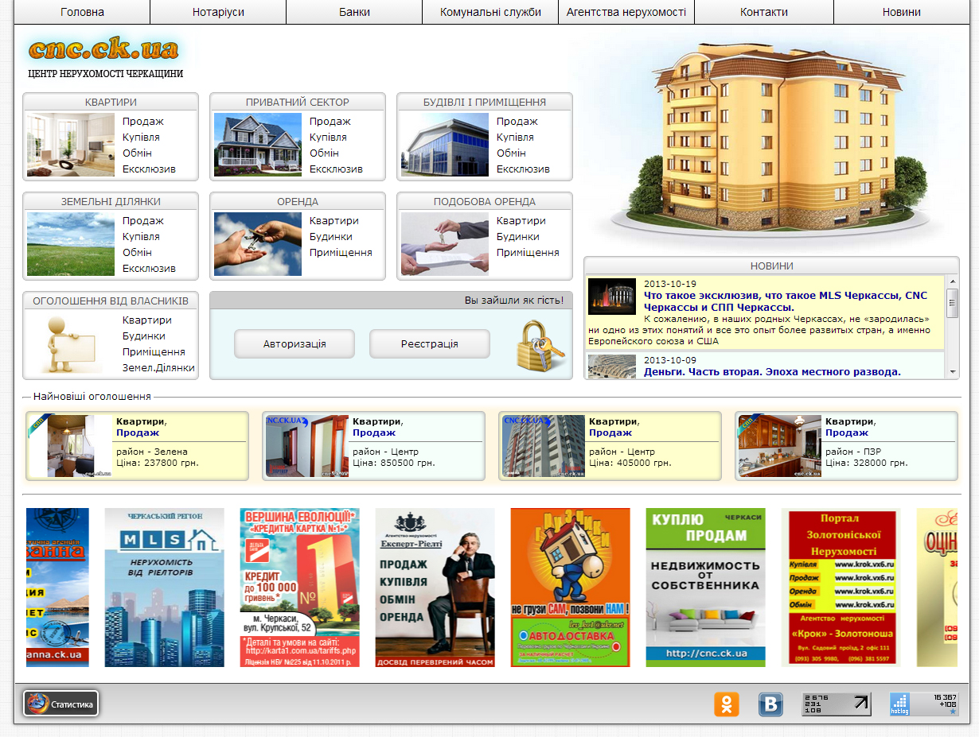Click the Автодоставка movers banner
979x737 pixels.
point(571,588)
